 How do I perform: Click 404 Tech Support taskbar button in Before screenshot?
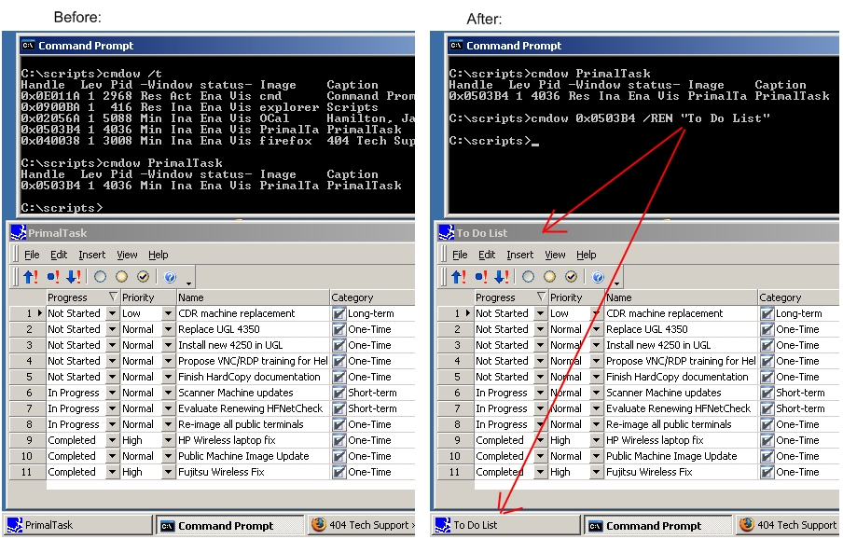pos(362,525)
